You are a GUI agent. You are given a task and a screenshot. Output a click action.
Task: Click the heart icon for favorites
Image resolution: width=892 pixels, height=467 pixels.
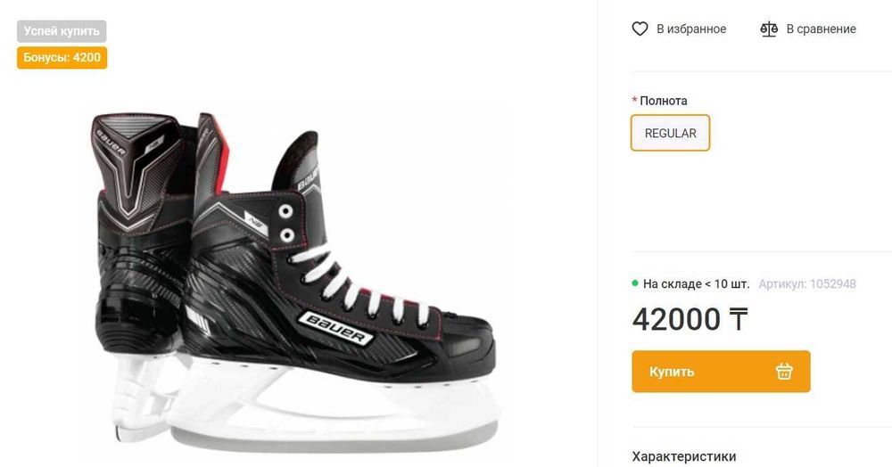[x=640, y=29]
